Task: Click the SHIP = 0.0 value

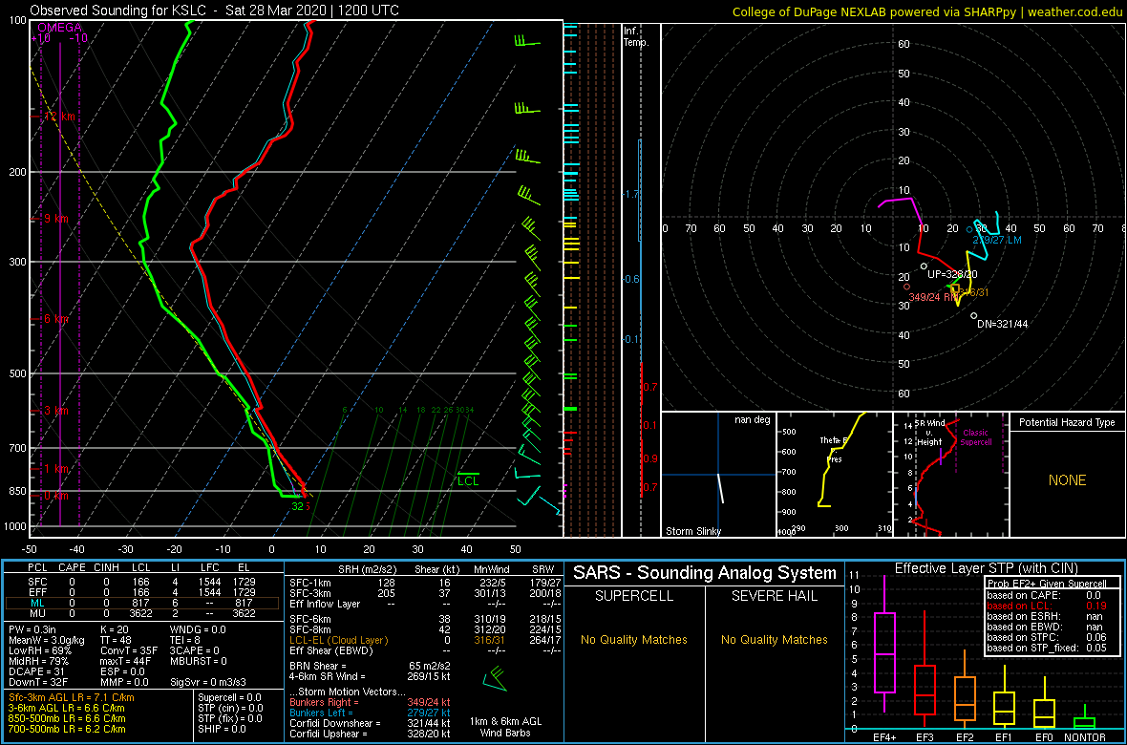Action: [x=221, y=729]
